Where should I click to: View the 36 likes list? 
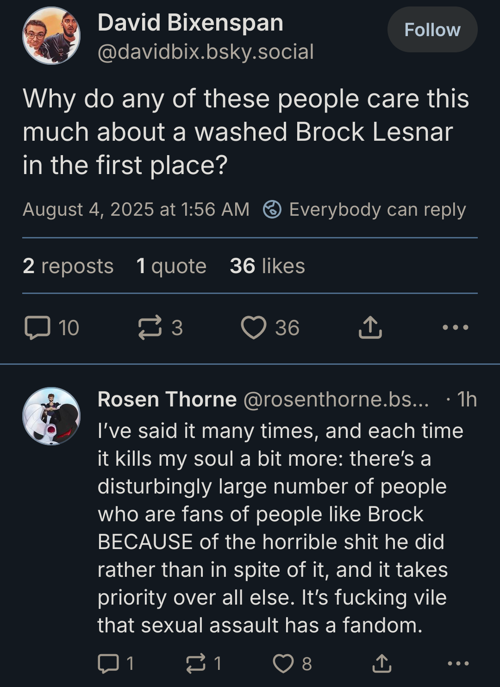coord(267,266)
